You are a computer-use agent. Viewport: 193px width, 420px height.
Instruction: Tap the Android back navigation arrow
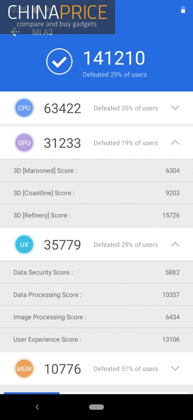click(37, 407)
